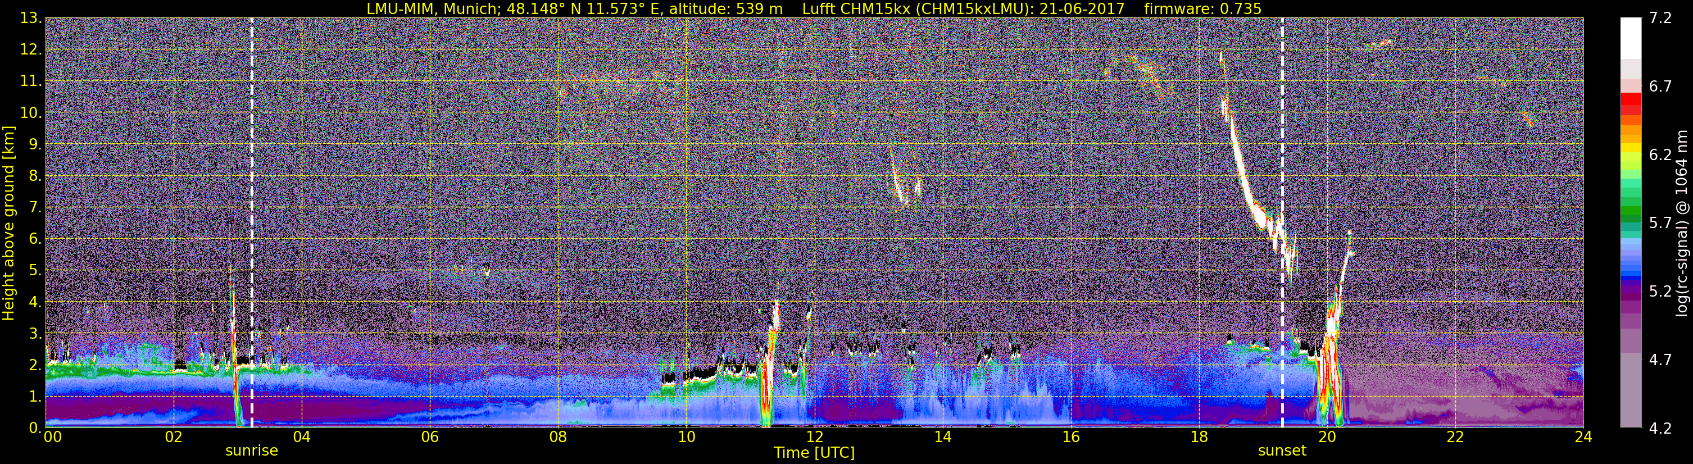Click the time axis tick label 04
Screen dimensions: 1693x464
(302, 437)
